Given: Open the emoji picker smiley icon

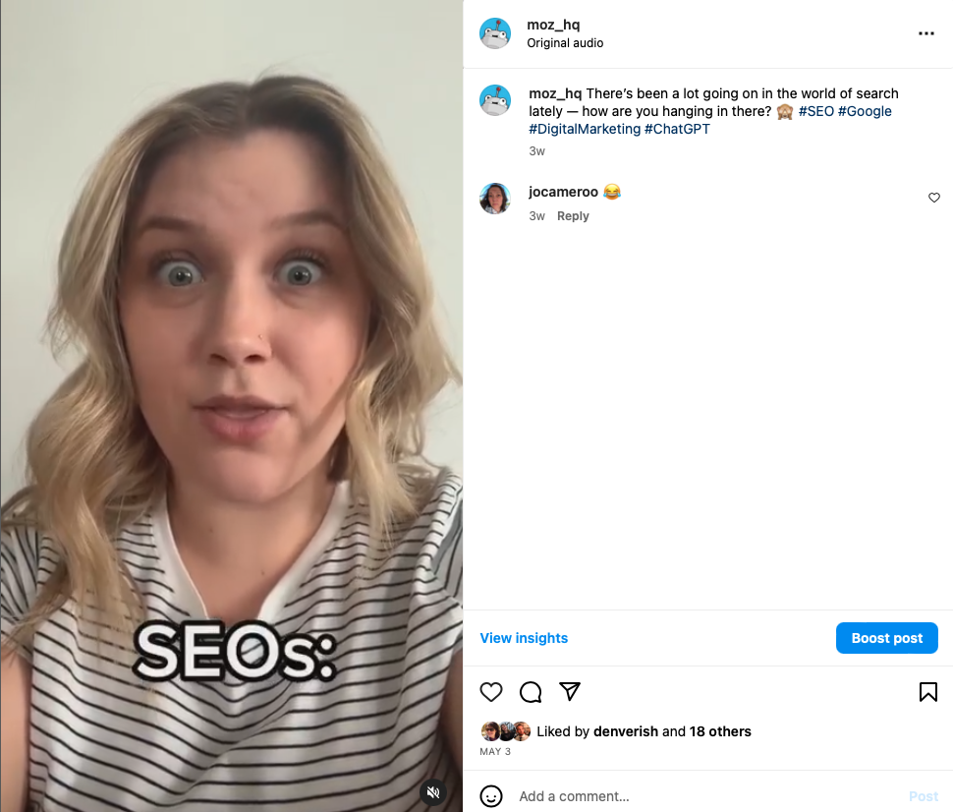Looking at the screenshot, I should click(x=491, y=796).
